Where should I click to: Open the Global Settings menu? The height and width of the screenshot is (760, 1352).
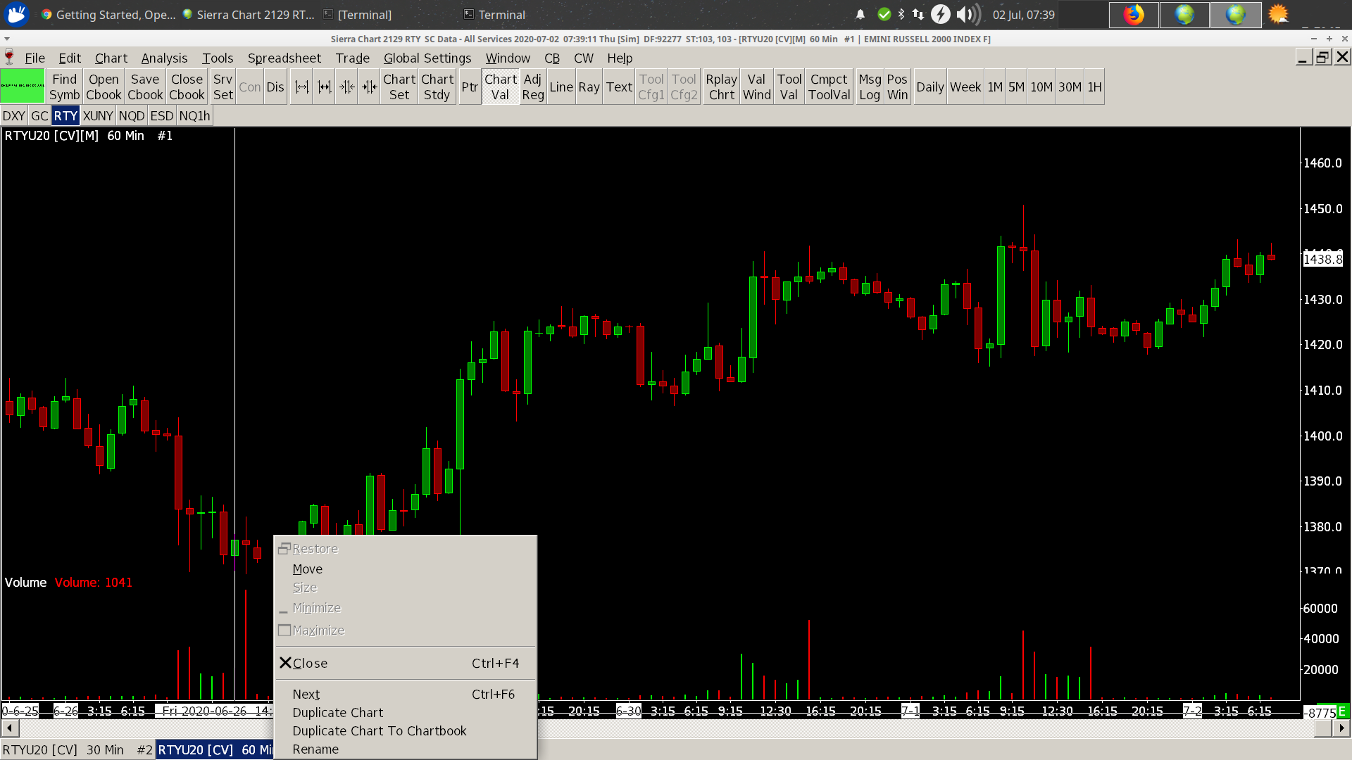(427, 58)
